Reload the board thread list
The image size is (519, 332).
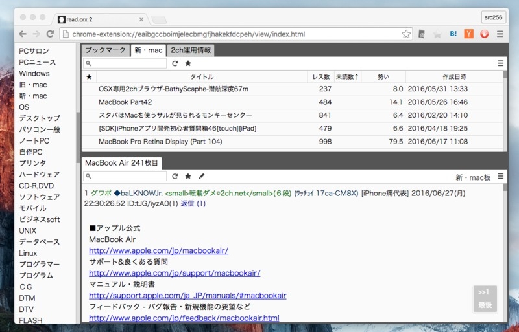(x=175, y=63)
